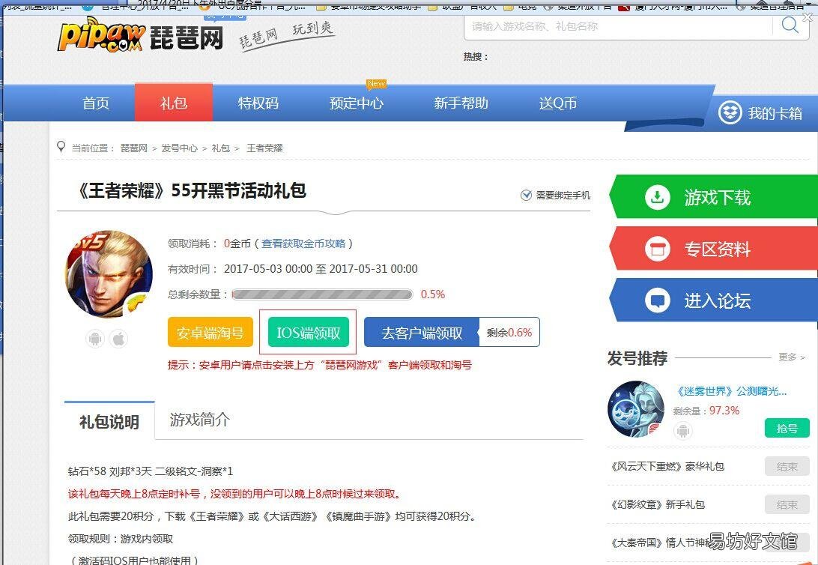Image resolution: width=818 pixels, height=565 pixels.
Task: Click 《王者荣耀》55开黑节活动礼包 title
Action: pos(191,190)
